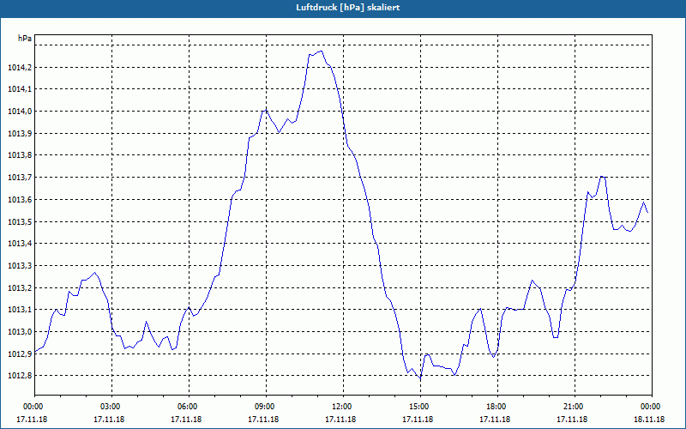
Task: Click the 15:00 time axis label
Action: [419, 407]
